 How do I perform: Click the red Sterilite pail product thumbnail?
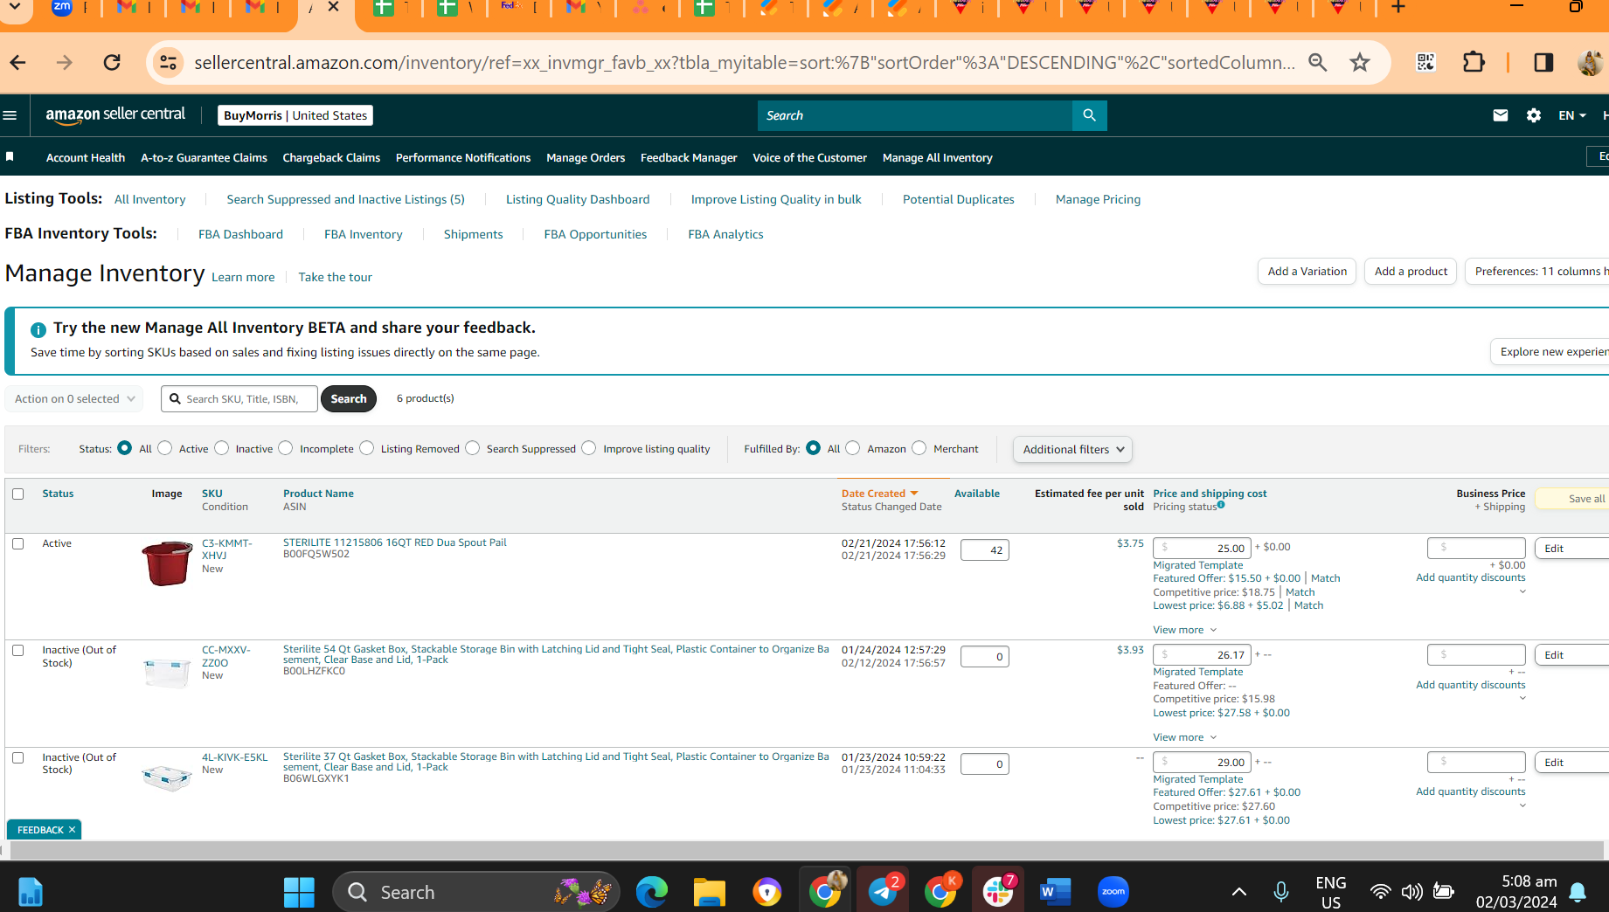click(x=167, y=563)
